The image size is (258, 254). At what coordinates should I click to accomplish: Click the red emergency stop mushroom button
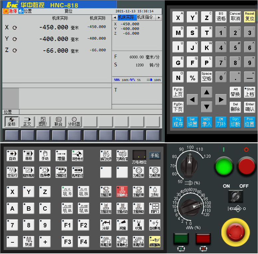(235, 232)
